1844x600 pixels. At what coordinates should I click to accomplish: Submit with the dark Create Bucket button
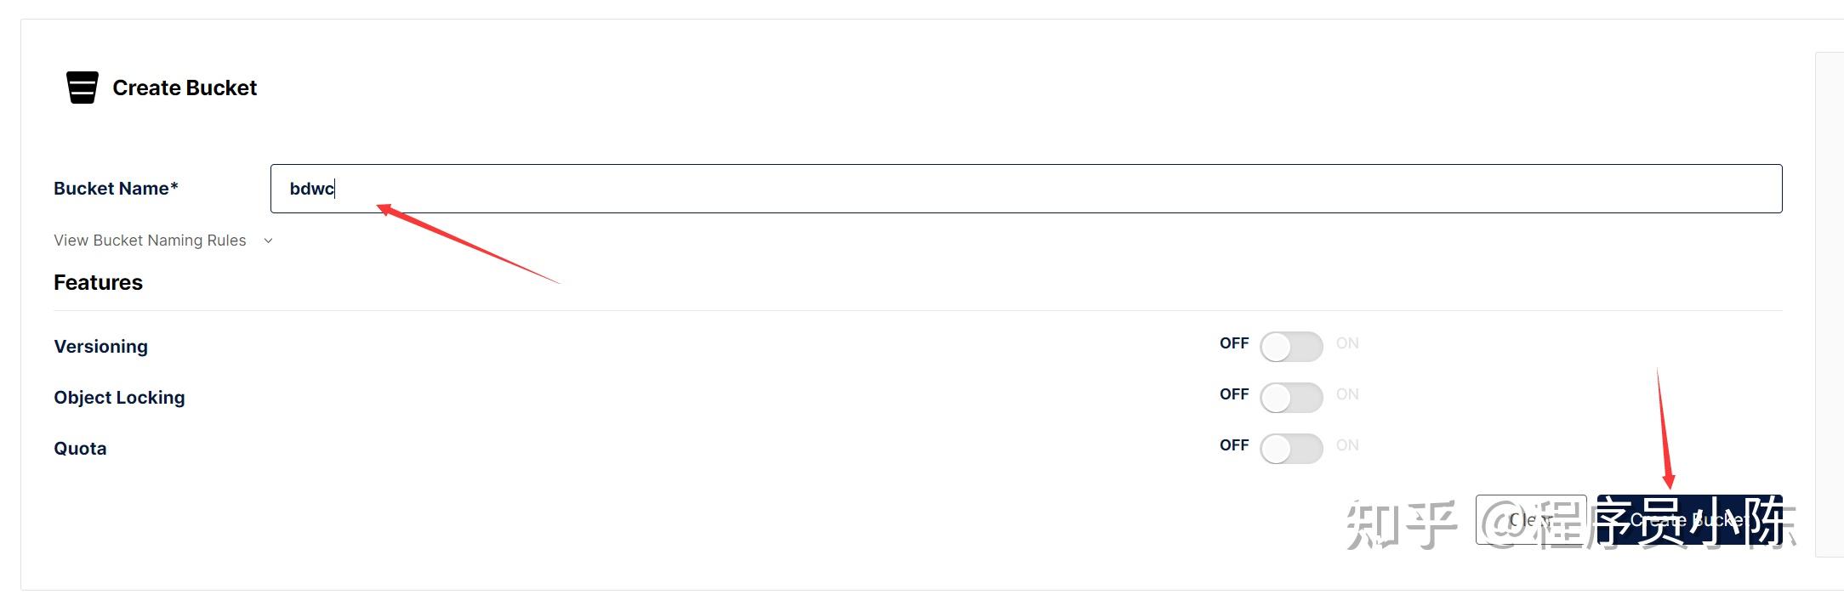coord(1688,519)
